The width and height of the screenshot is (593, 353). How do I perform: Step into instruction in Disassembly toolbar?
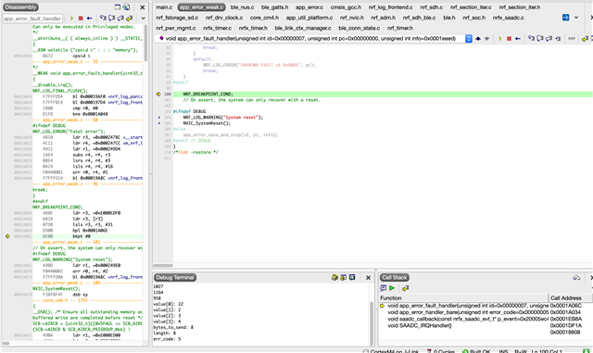[103, 18]
